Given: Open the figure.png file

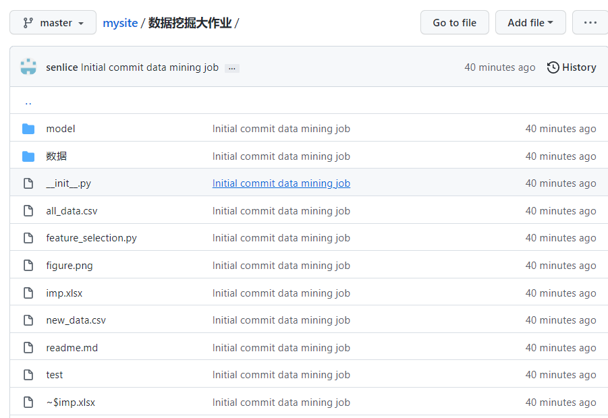Looking at the screenshot, I should 70,266.
